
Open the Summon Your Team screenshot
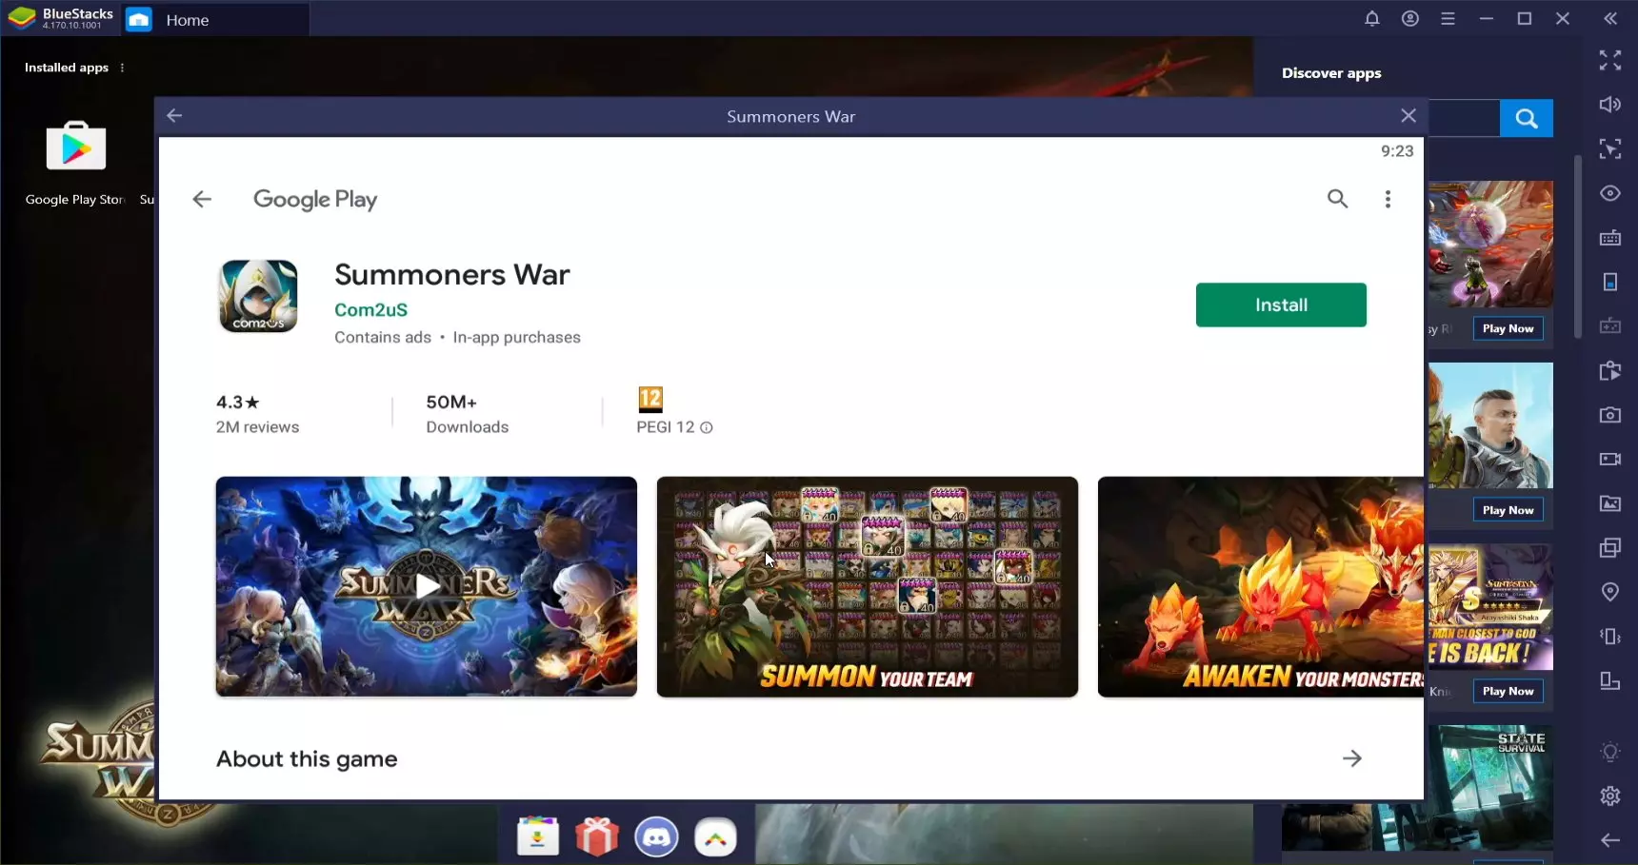coord(867,586)
